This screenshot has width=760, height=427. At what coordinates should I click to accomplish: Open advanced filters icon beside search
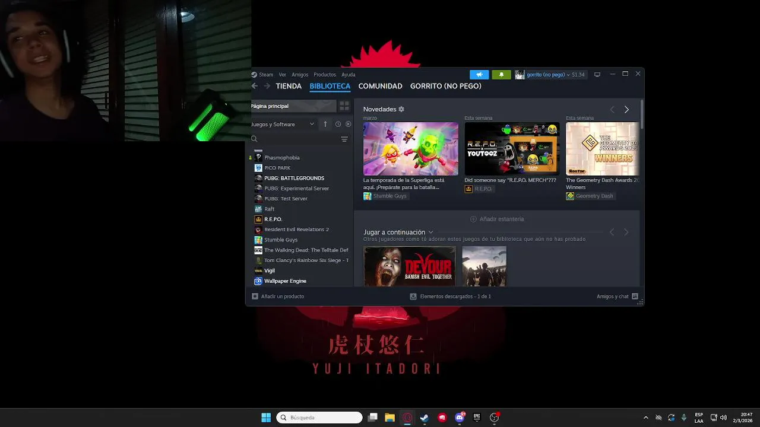pos(344,139)
